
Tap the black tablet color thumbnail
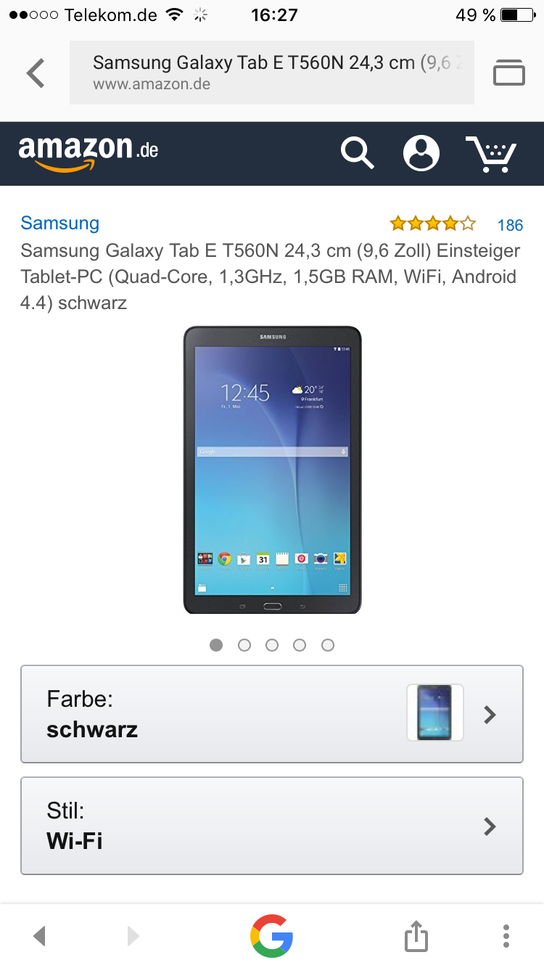pyautogui.click(x=435, y=713)
